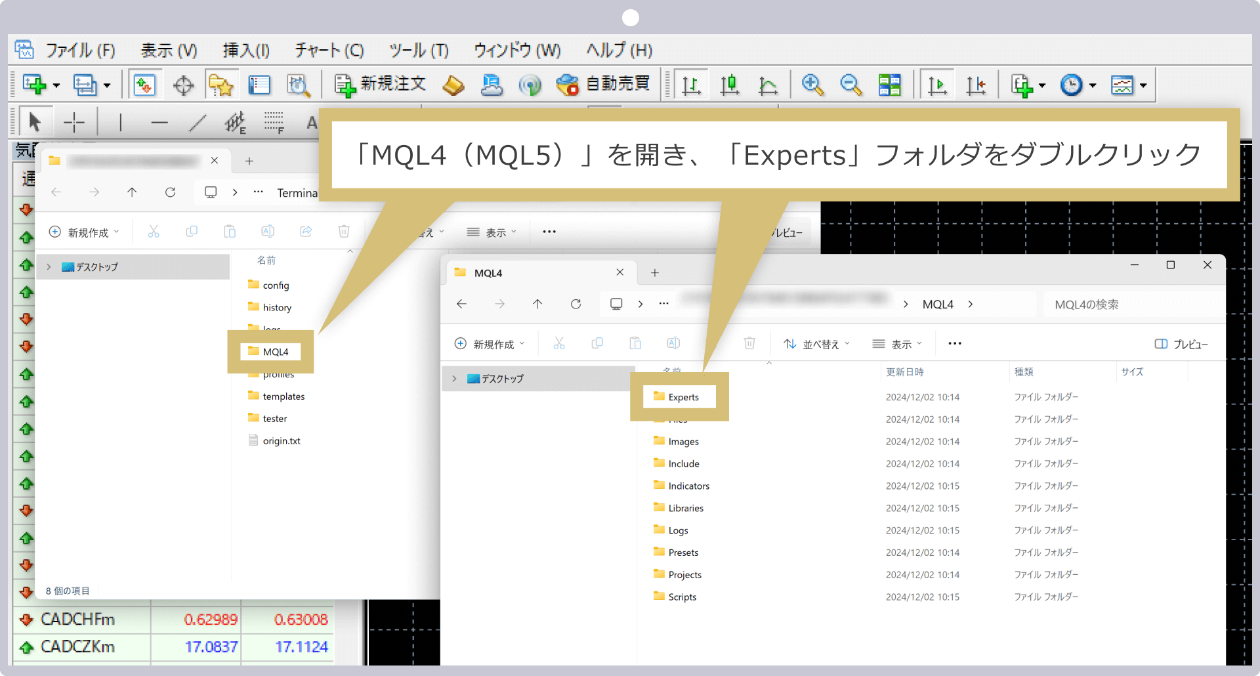Add new tab in MQL4 Explorer window
This screenshot has width=1260, height=676.
point(654,273)
